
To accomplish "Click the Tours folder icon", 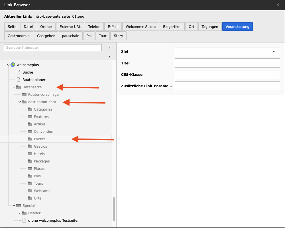I will [x=30, y=183].
